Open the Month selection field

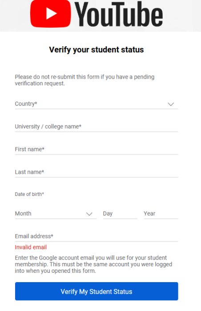[x=56, y=214]
